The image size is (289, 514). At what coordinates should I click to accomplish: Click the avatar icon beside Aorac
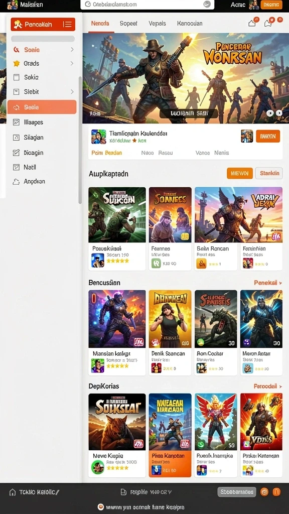pos(253,5)
